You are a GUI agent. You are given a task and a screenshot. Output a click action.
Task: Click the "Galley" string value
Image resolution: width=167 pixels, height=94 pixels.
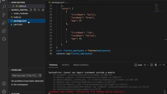[x=90, y=36]
